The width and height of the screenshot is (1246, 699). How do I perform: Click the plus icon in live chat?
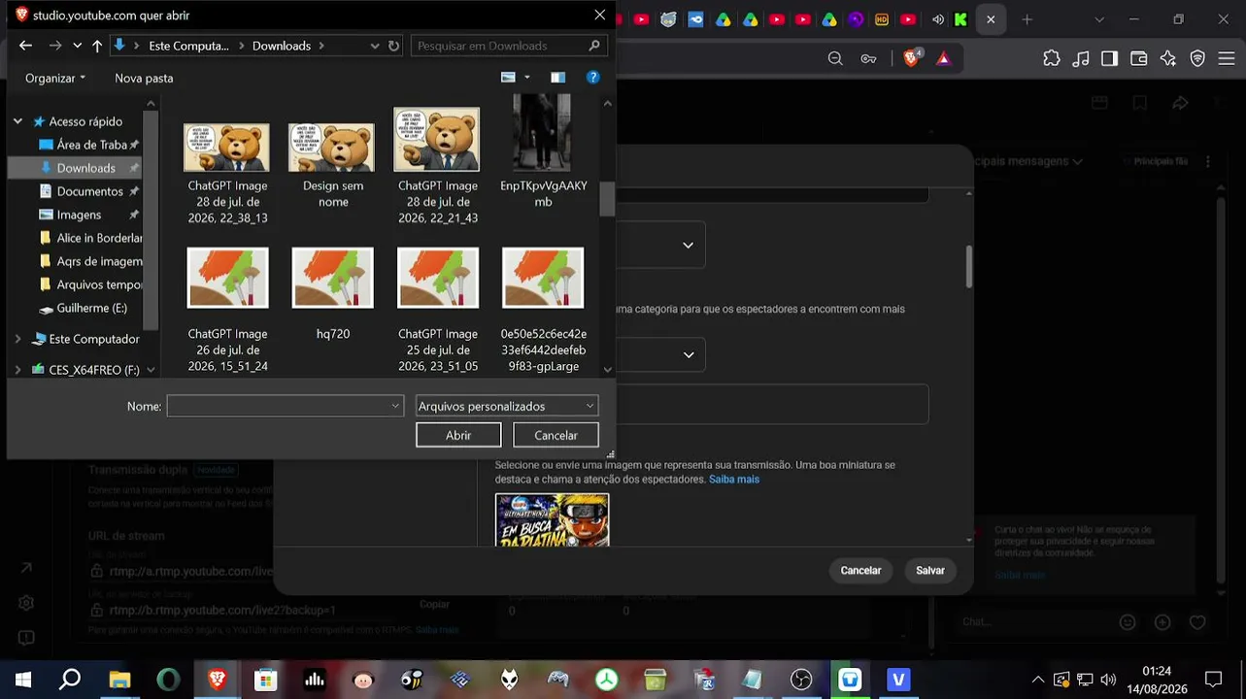click(x=1162, y=622)
